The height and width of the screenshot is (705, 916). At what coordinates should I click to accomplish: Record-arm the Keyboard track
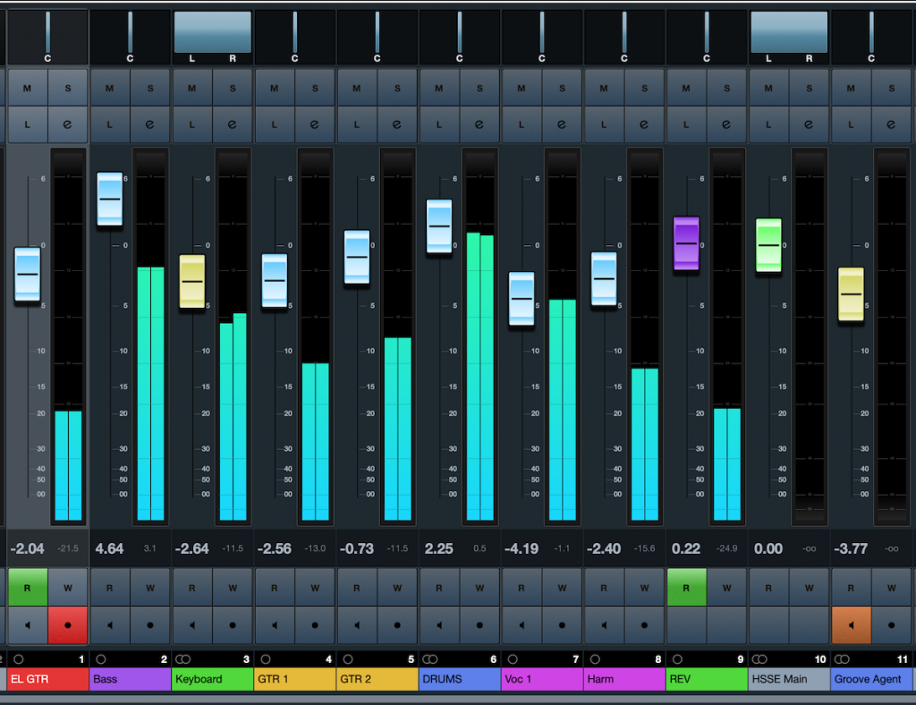pos(232,624)
